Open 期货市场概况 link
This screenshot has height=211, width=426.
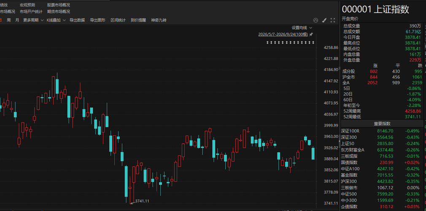tap(58, 12)
